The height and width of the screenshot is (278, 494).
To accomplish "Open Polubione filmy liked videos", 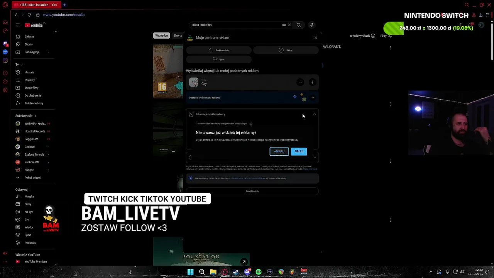I will pyautogui.click(x=34, y=103).
